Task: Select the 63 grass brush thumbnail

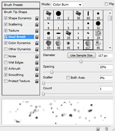Action: tap(49, 15)
